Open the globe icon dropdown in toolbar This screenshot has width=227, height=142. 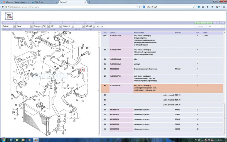[218, 7]
